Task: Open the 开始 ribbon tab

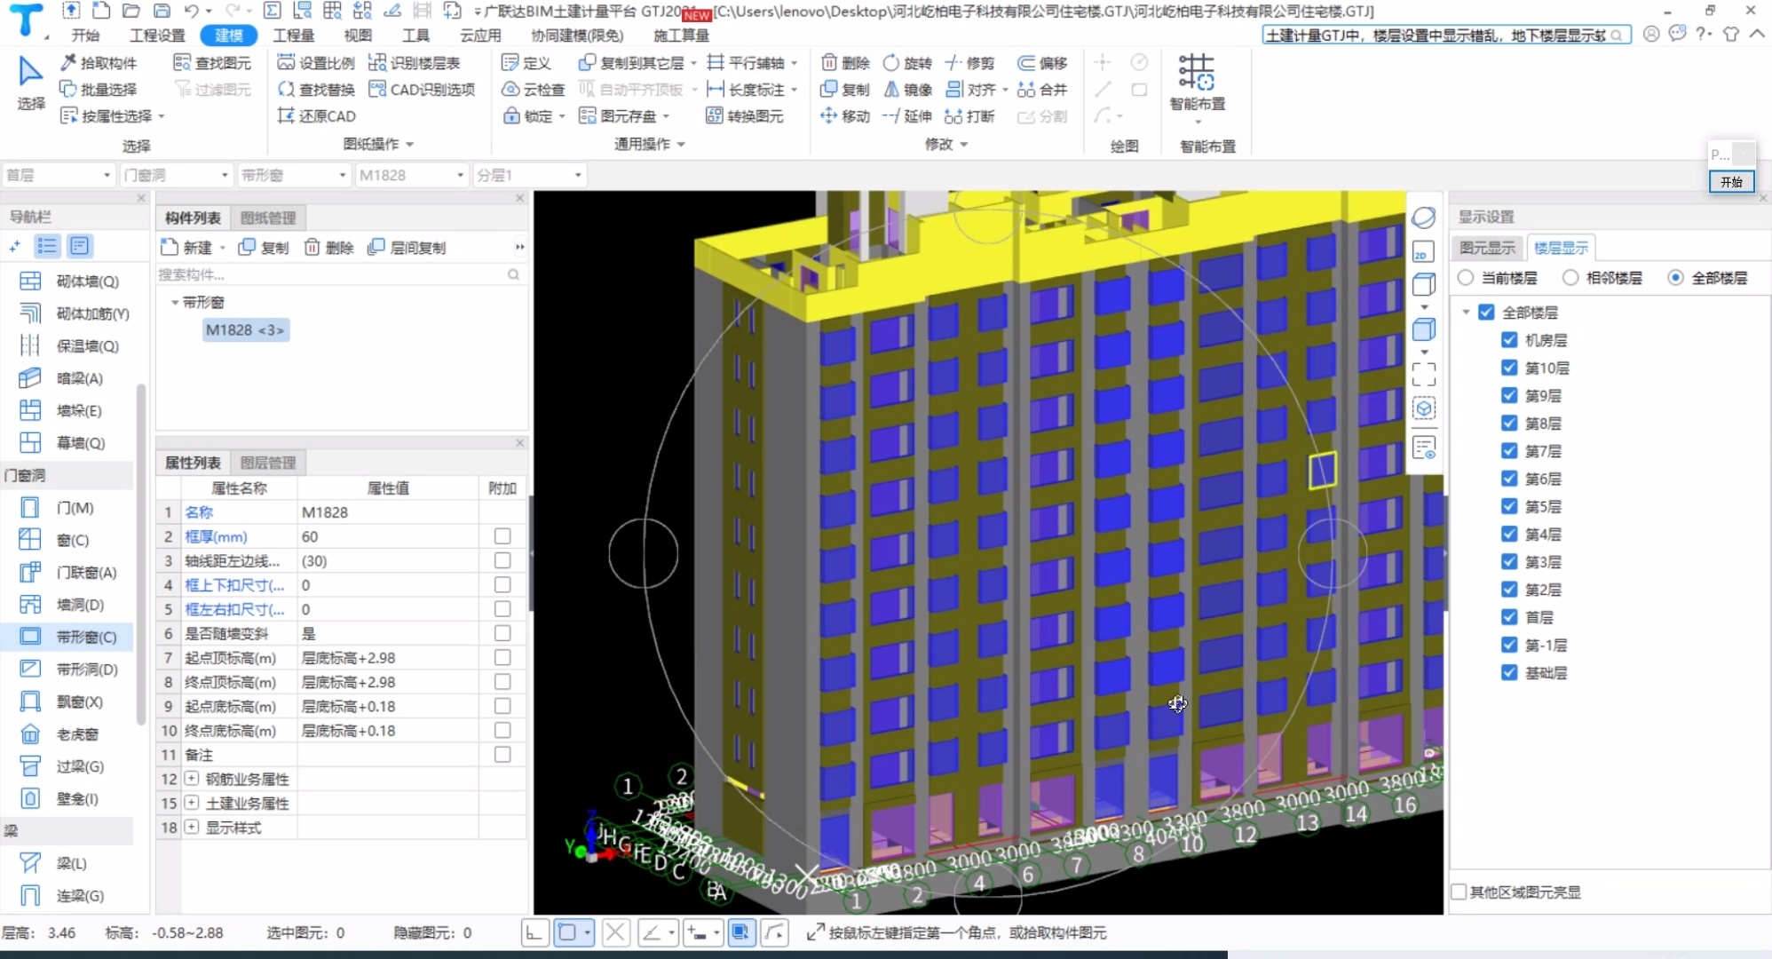Action: (x=85, y=36)
